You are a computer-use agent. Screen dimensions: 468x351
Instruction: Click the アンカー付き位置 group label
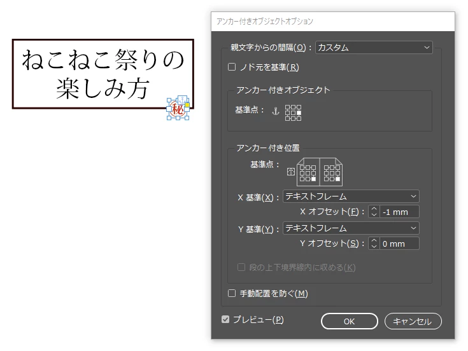coord(267,148)
